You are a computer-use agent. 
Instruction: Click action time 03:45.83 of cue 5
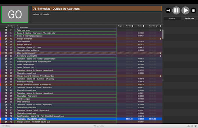tap(141, 33)
